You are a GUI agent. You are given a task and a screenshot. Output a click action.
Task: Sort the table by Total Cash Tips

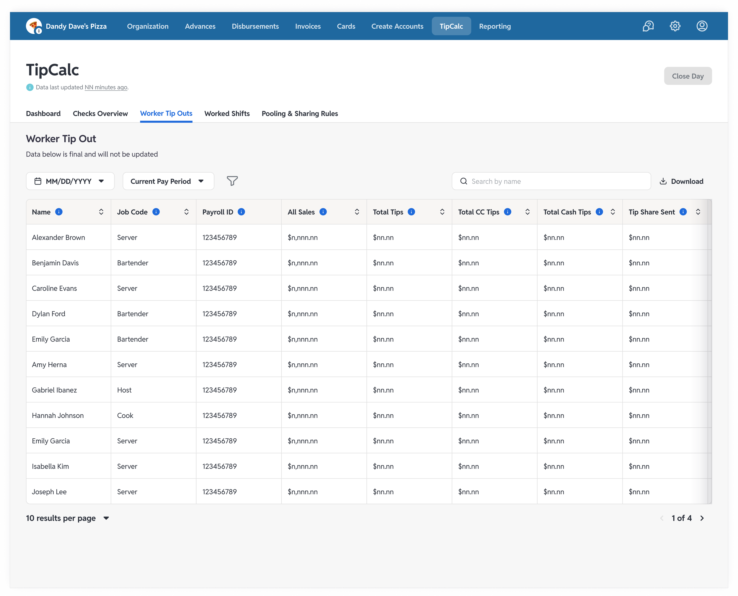pos(612,212)
